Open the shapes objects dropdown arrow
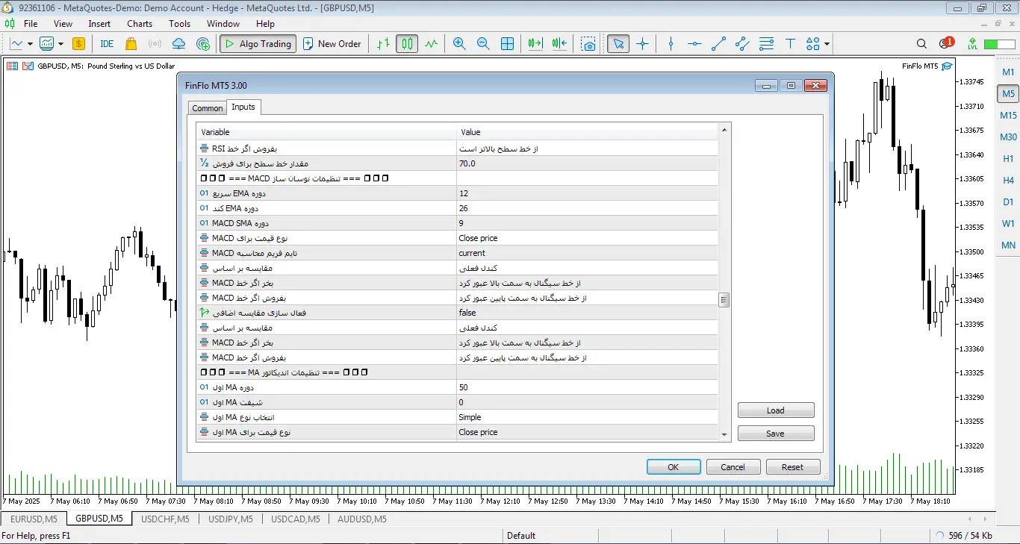 pyautogui.click(x=827, y=44)
